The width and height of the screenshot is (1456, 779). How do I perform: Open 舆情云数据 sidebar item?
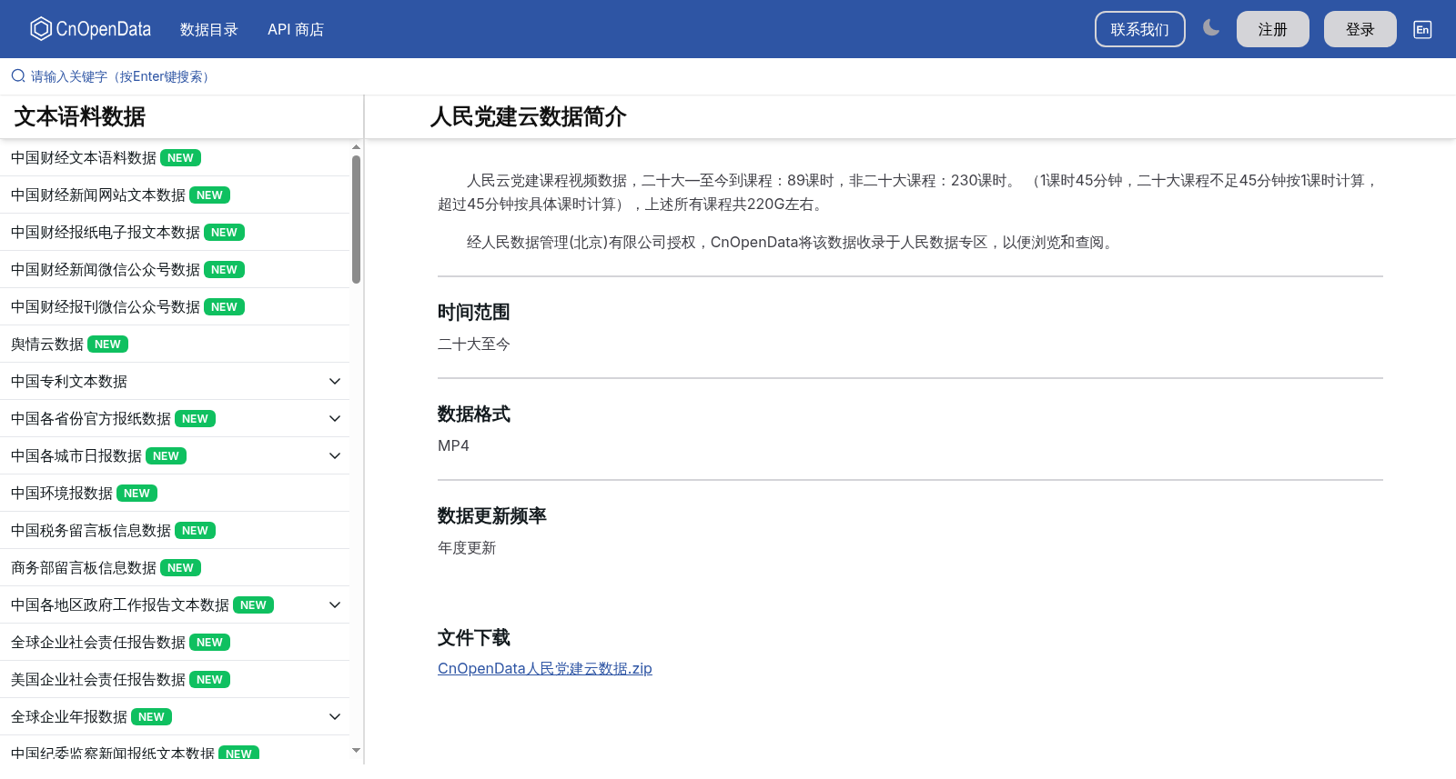(175, 344)
